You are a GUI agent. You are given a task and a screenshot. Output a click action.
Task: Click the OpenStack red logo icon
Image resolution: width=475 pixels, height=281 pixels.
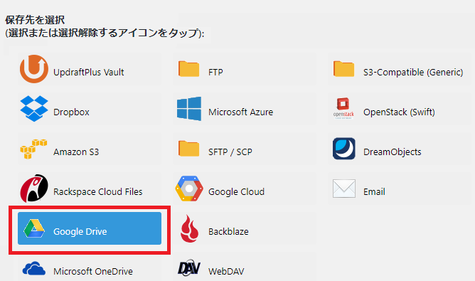click(343, 108)
